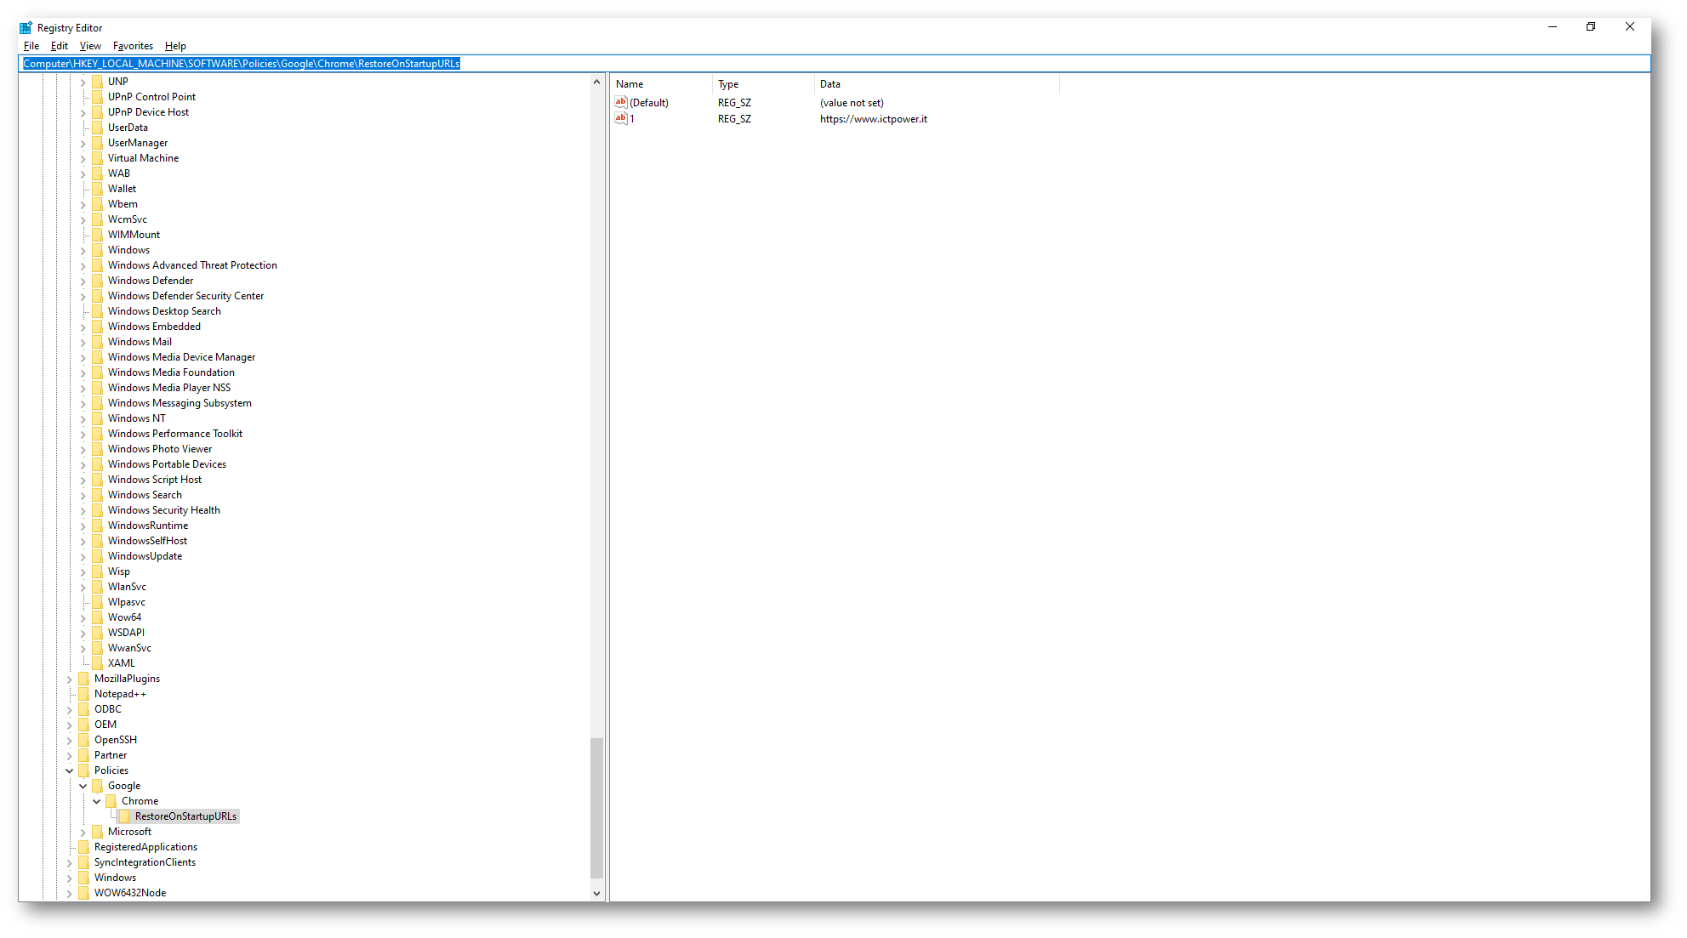Open the Edit menu
1687x938 pixels.
(x=59, y=46)
